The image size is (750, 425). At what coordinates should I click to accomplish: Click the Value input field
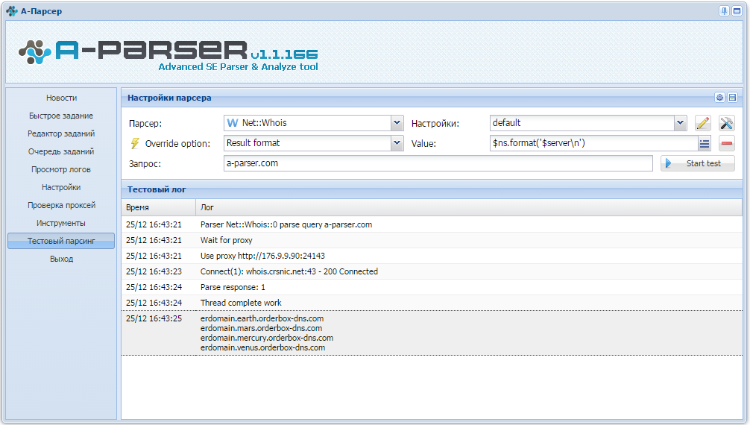[x=593, y=143]
